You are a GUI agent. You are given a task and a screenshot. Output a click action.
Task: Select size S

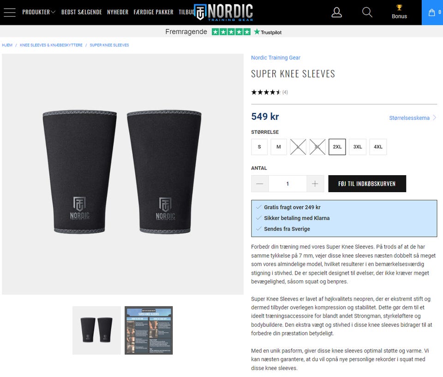pyautogui.click(x=259, y=147)
